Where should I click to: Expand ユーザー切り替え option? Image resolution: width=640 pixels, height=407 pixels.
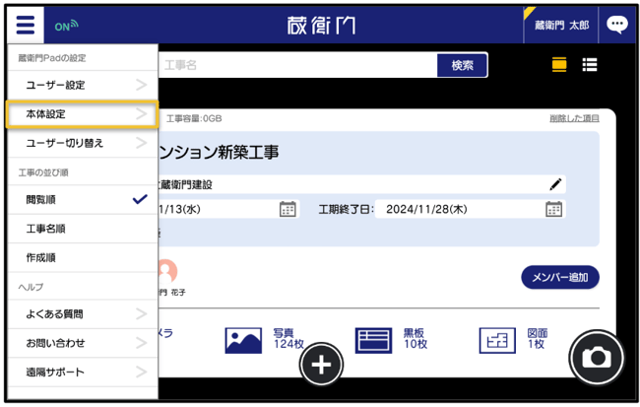(x=83, y=143)
